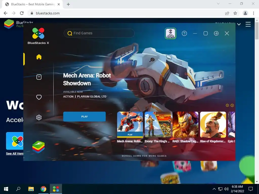This screenshot has height=194, width=259.
Task: Click the See All Versions link on the webpage
Action: pyautogui.click(x=15, y=154)
